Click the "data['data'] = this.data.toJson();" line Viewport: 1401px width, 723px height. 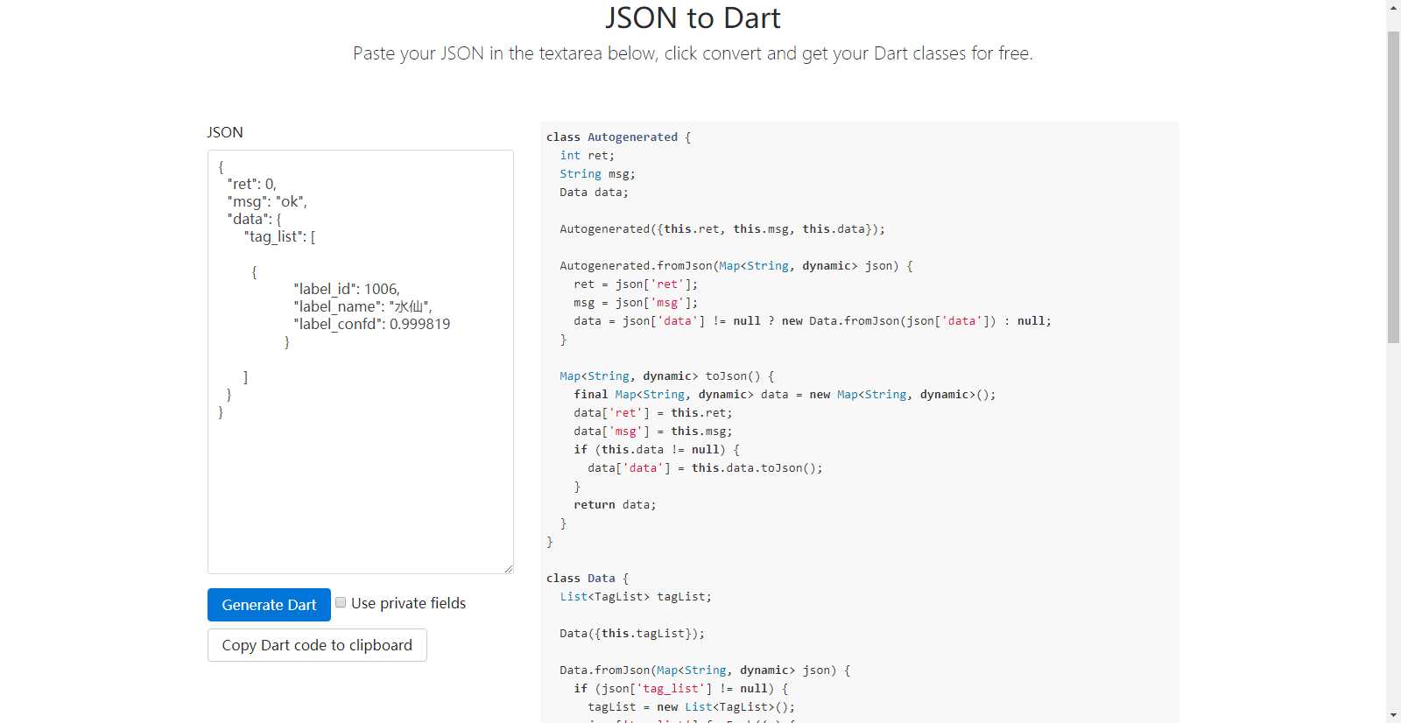tap(705, 468)
